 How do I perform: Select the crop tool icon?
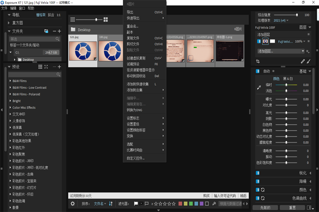click(258, 61)
